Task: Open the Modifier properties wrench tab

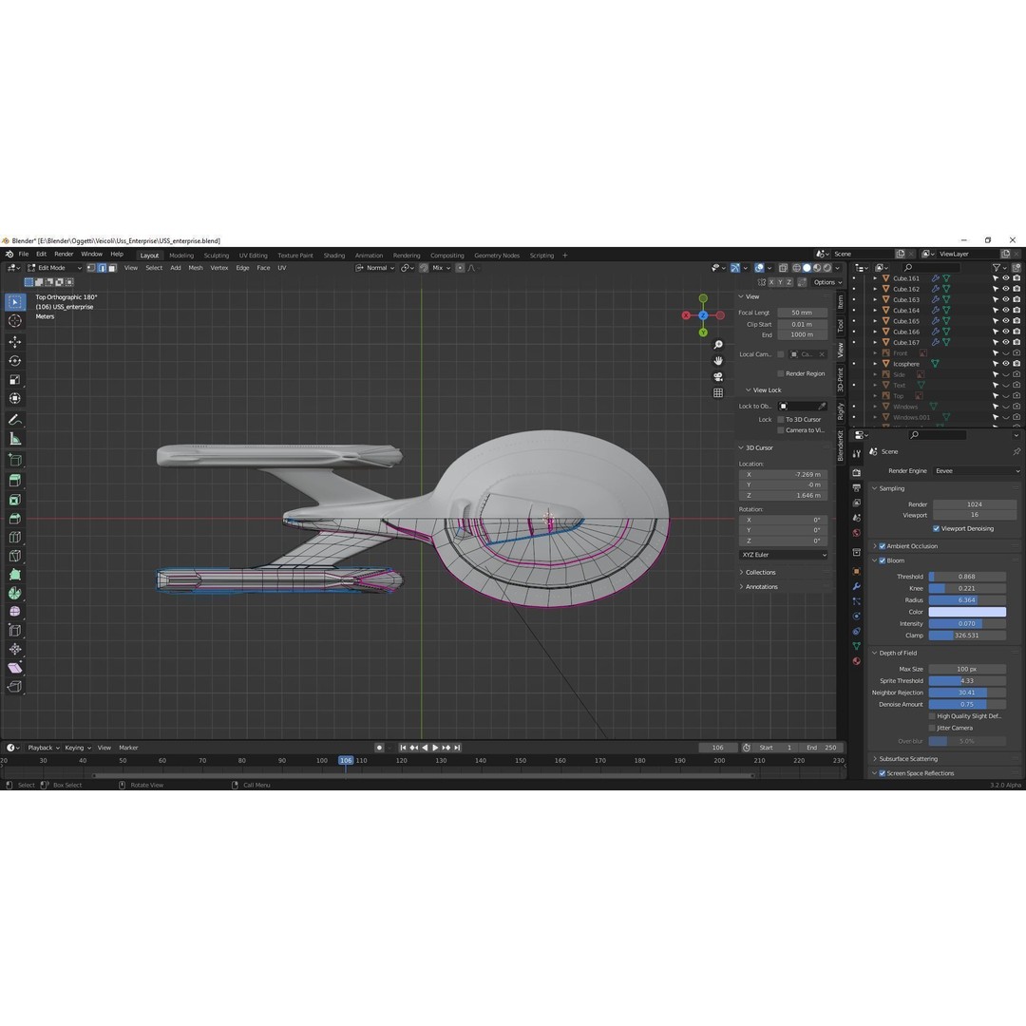Action: (x=857, y=586)
